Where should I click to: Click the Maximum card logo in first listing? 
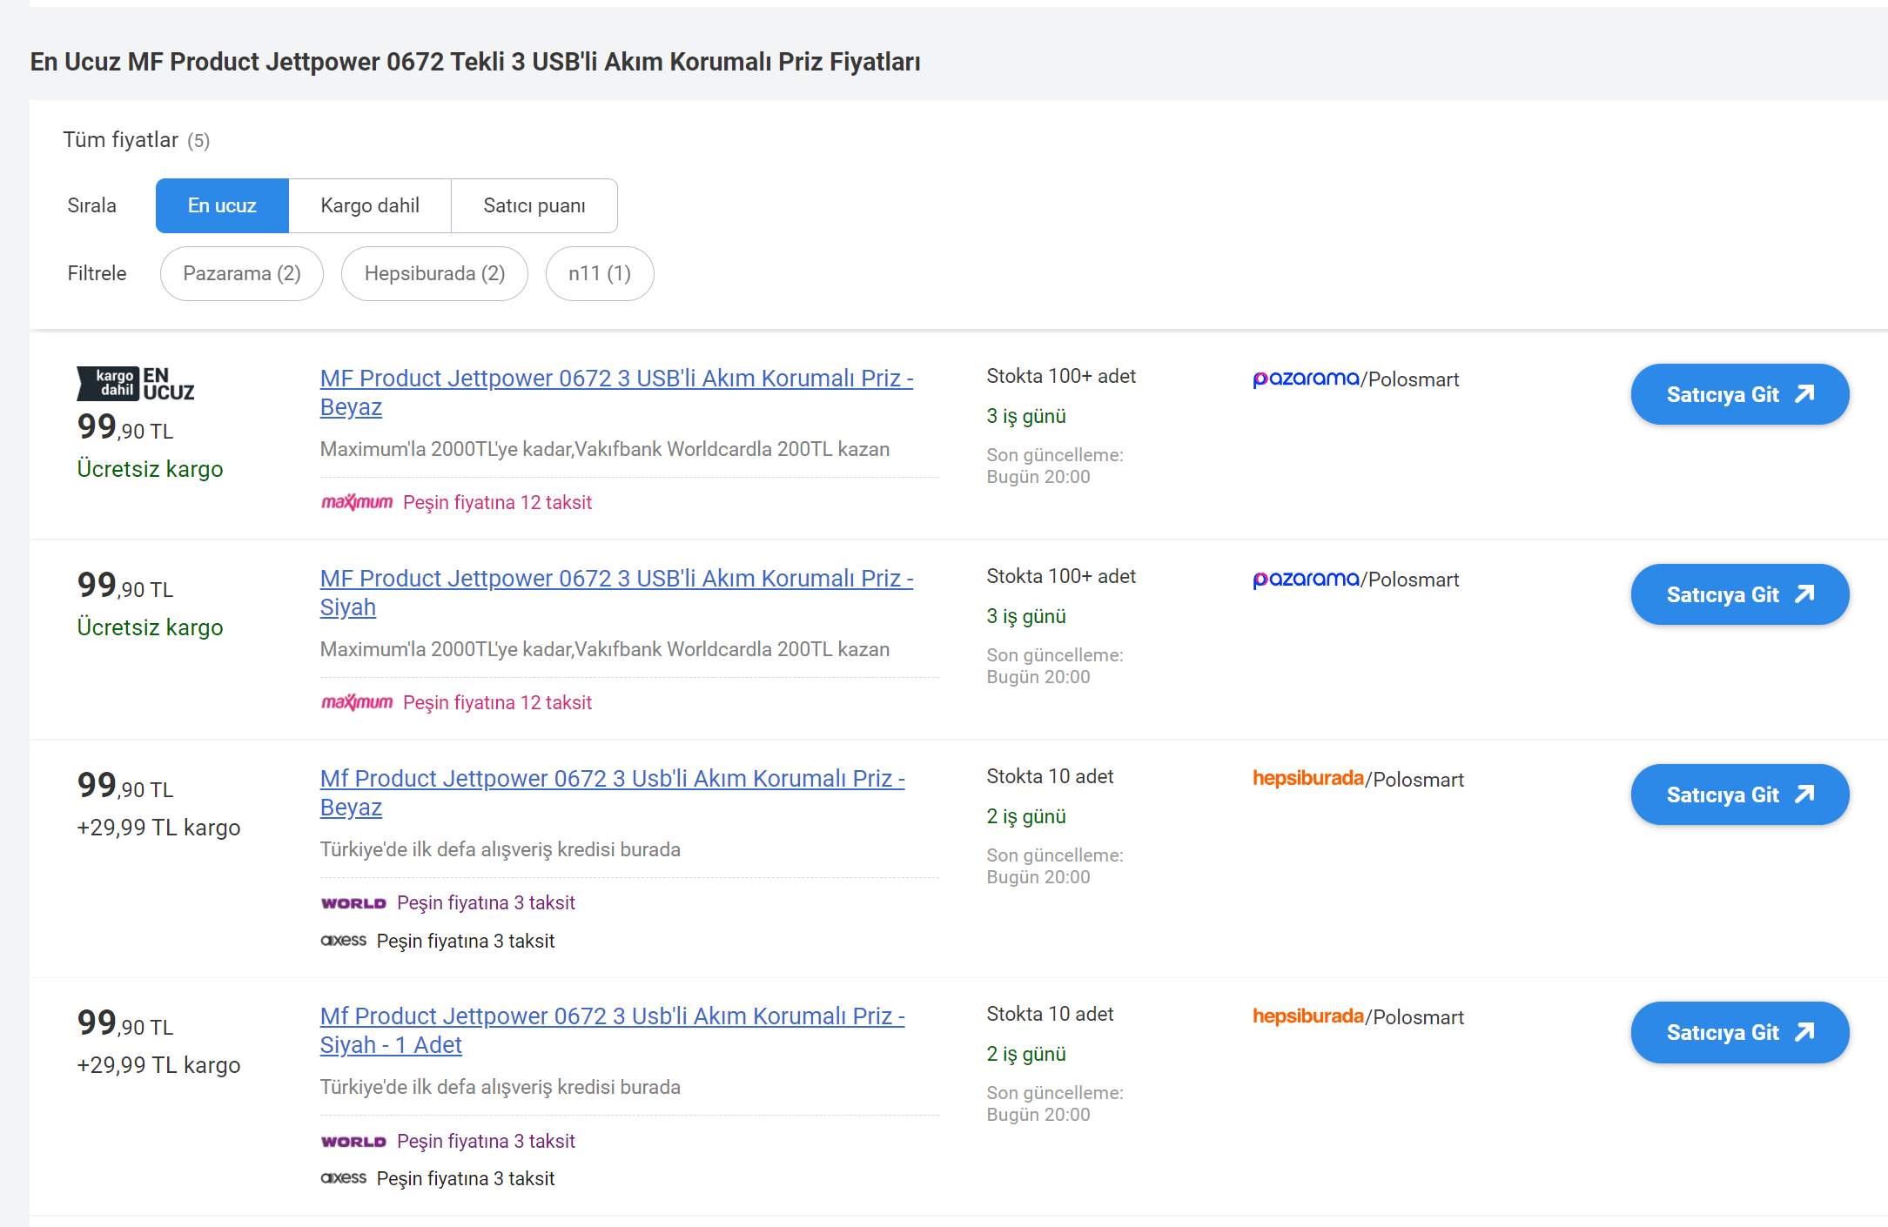click(356, 502)
